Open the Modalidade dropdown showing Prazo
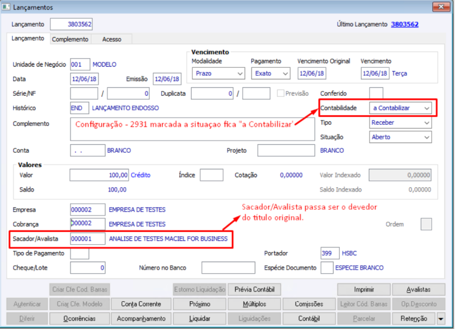The width and height of the screenshot is (455, 329). coord(218,73)
